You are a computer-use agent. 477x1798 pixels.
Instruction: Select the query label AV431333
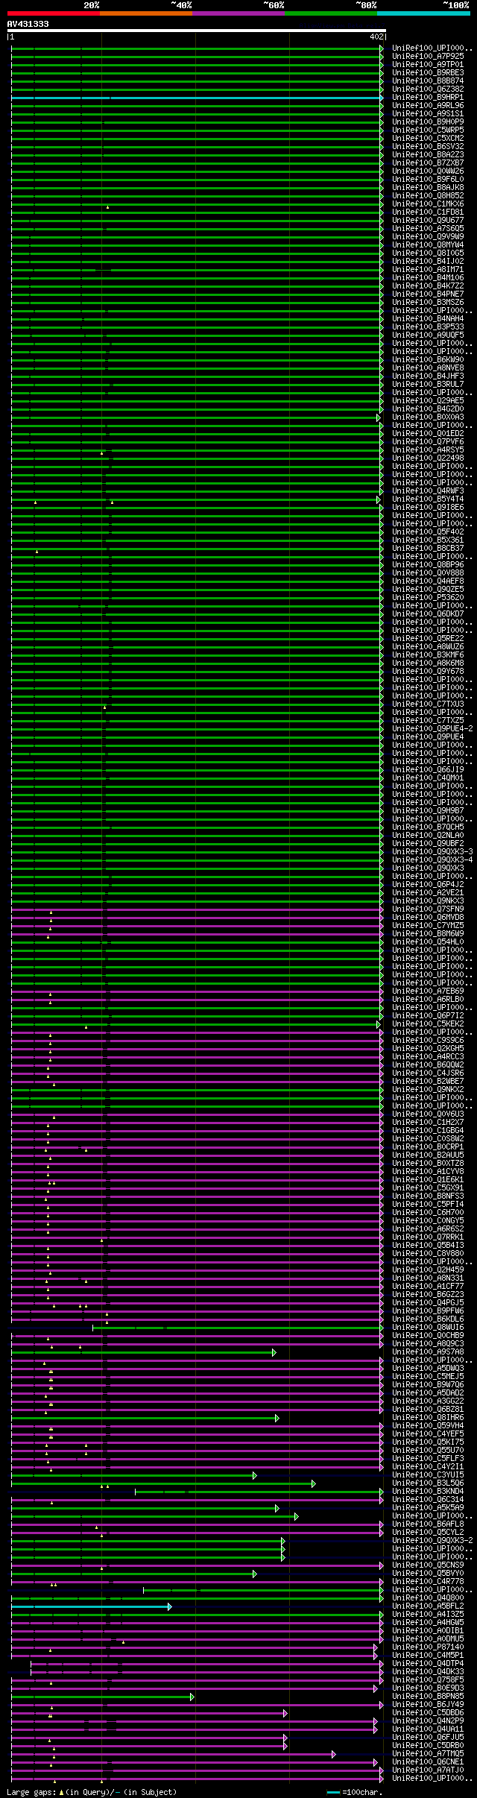pyautogui.click(x=28, y=24)
